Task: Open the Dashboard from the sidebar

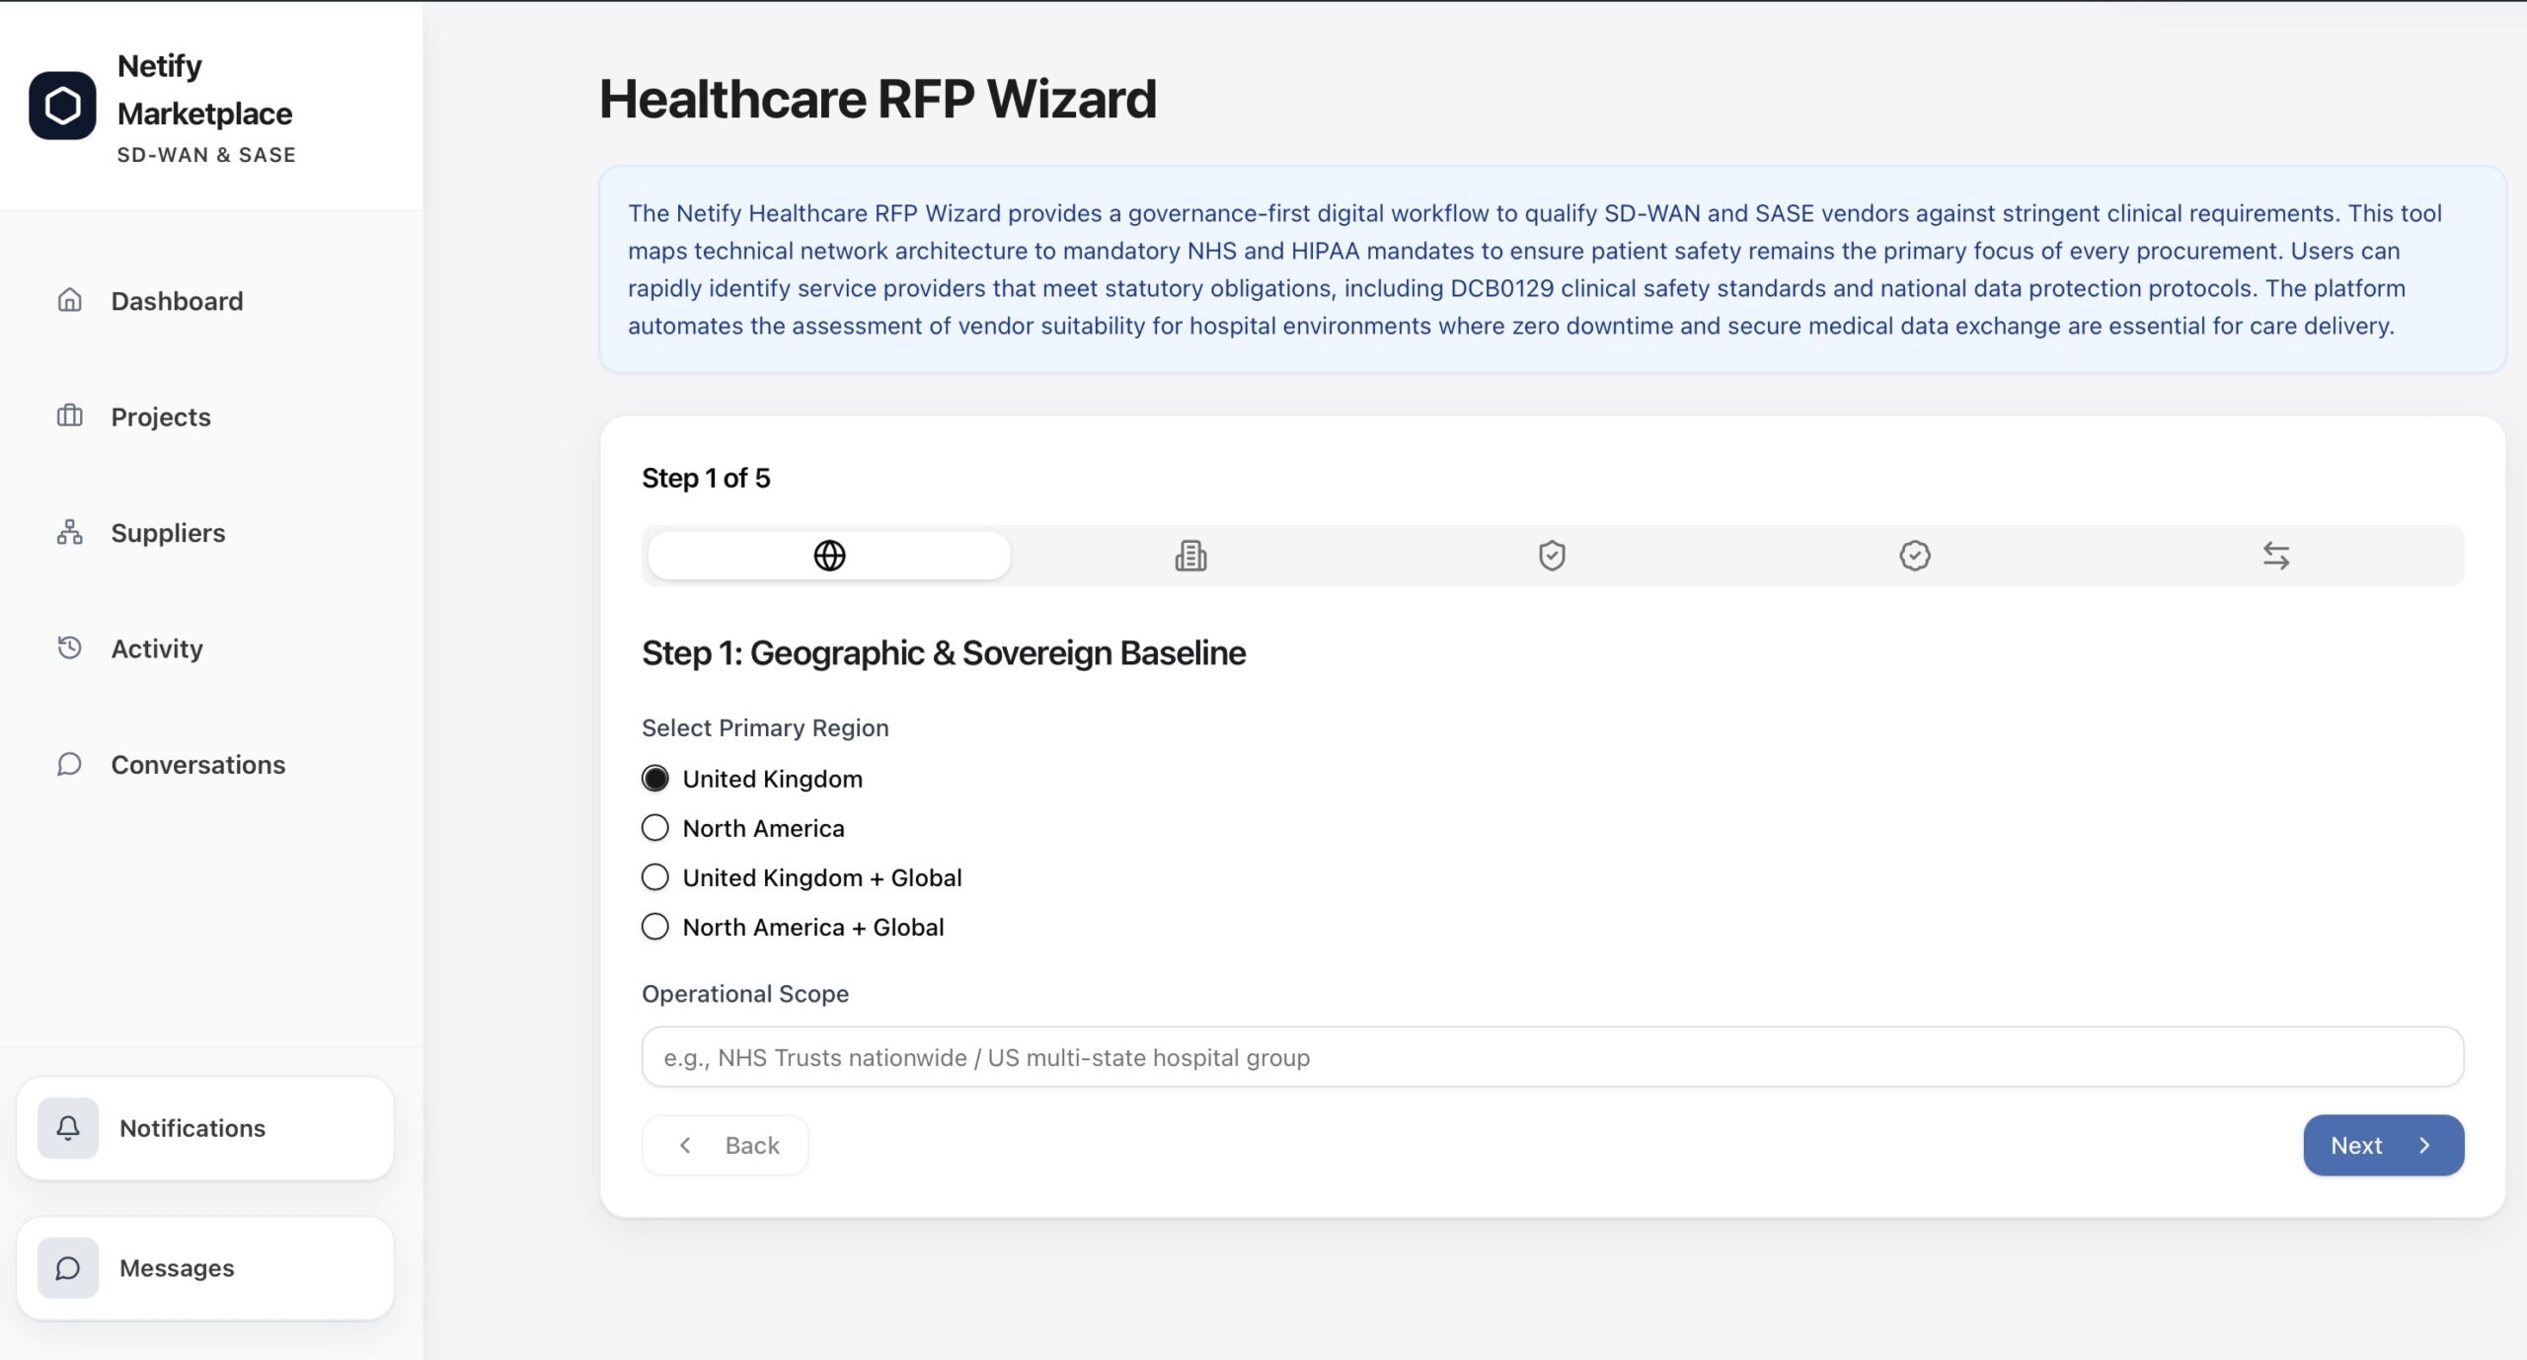Action: coord(177,300)
